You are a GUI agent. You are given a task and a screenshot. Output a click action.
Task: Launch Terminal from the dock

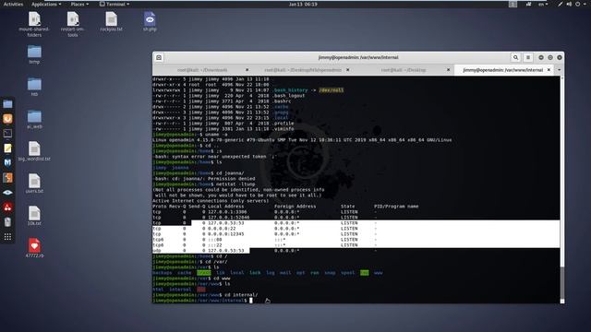[x=7, y=133]
